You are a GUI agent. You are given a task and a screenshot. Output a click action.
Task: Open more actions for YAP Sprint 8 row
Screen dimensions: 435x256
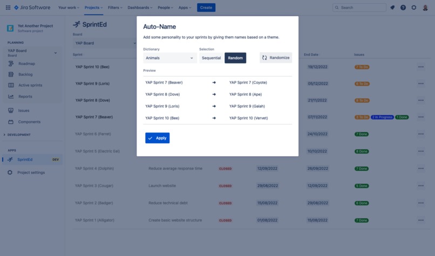421,100
